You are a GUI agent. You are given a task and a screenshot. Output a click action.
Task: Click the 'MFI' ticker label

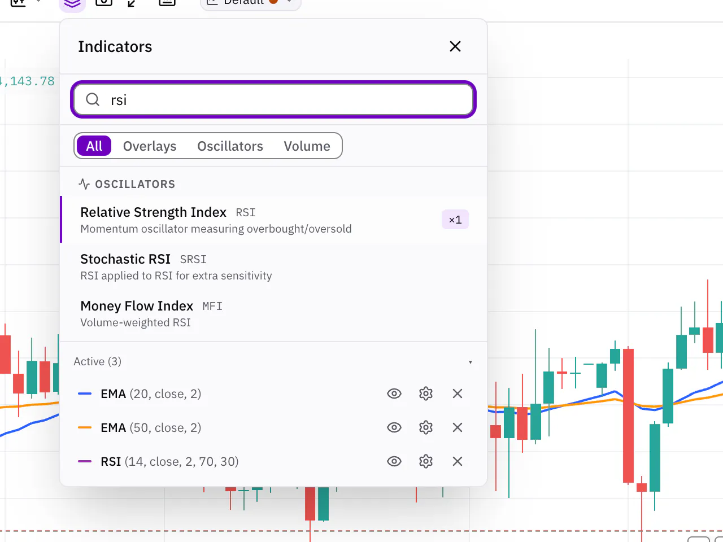212,307
